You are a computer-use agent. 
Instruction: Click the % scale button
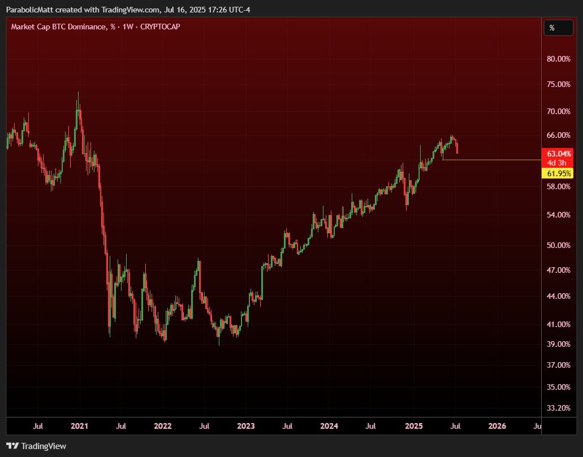[559, 28]
